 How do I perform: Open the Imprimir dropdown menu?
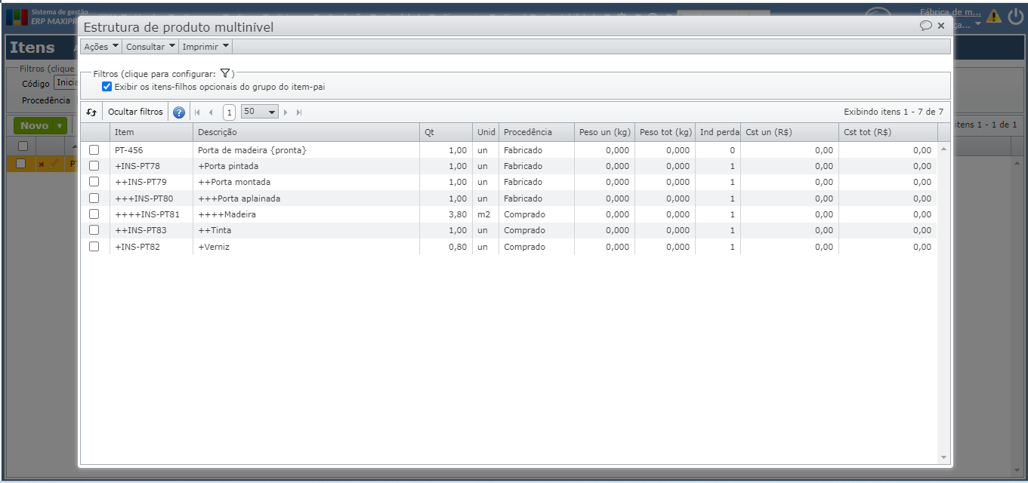[205, 47]
